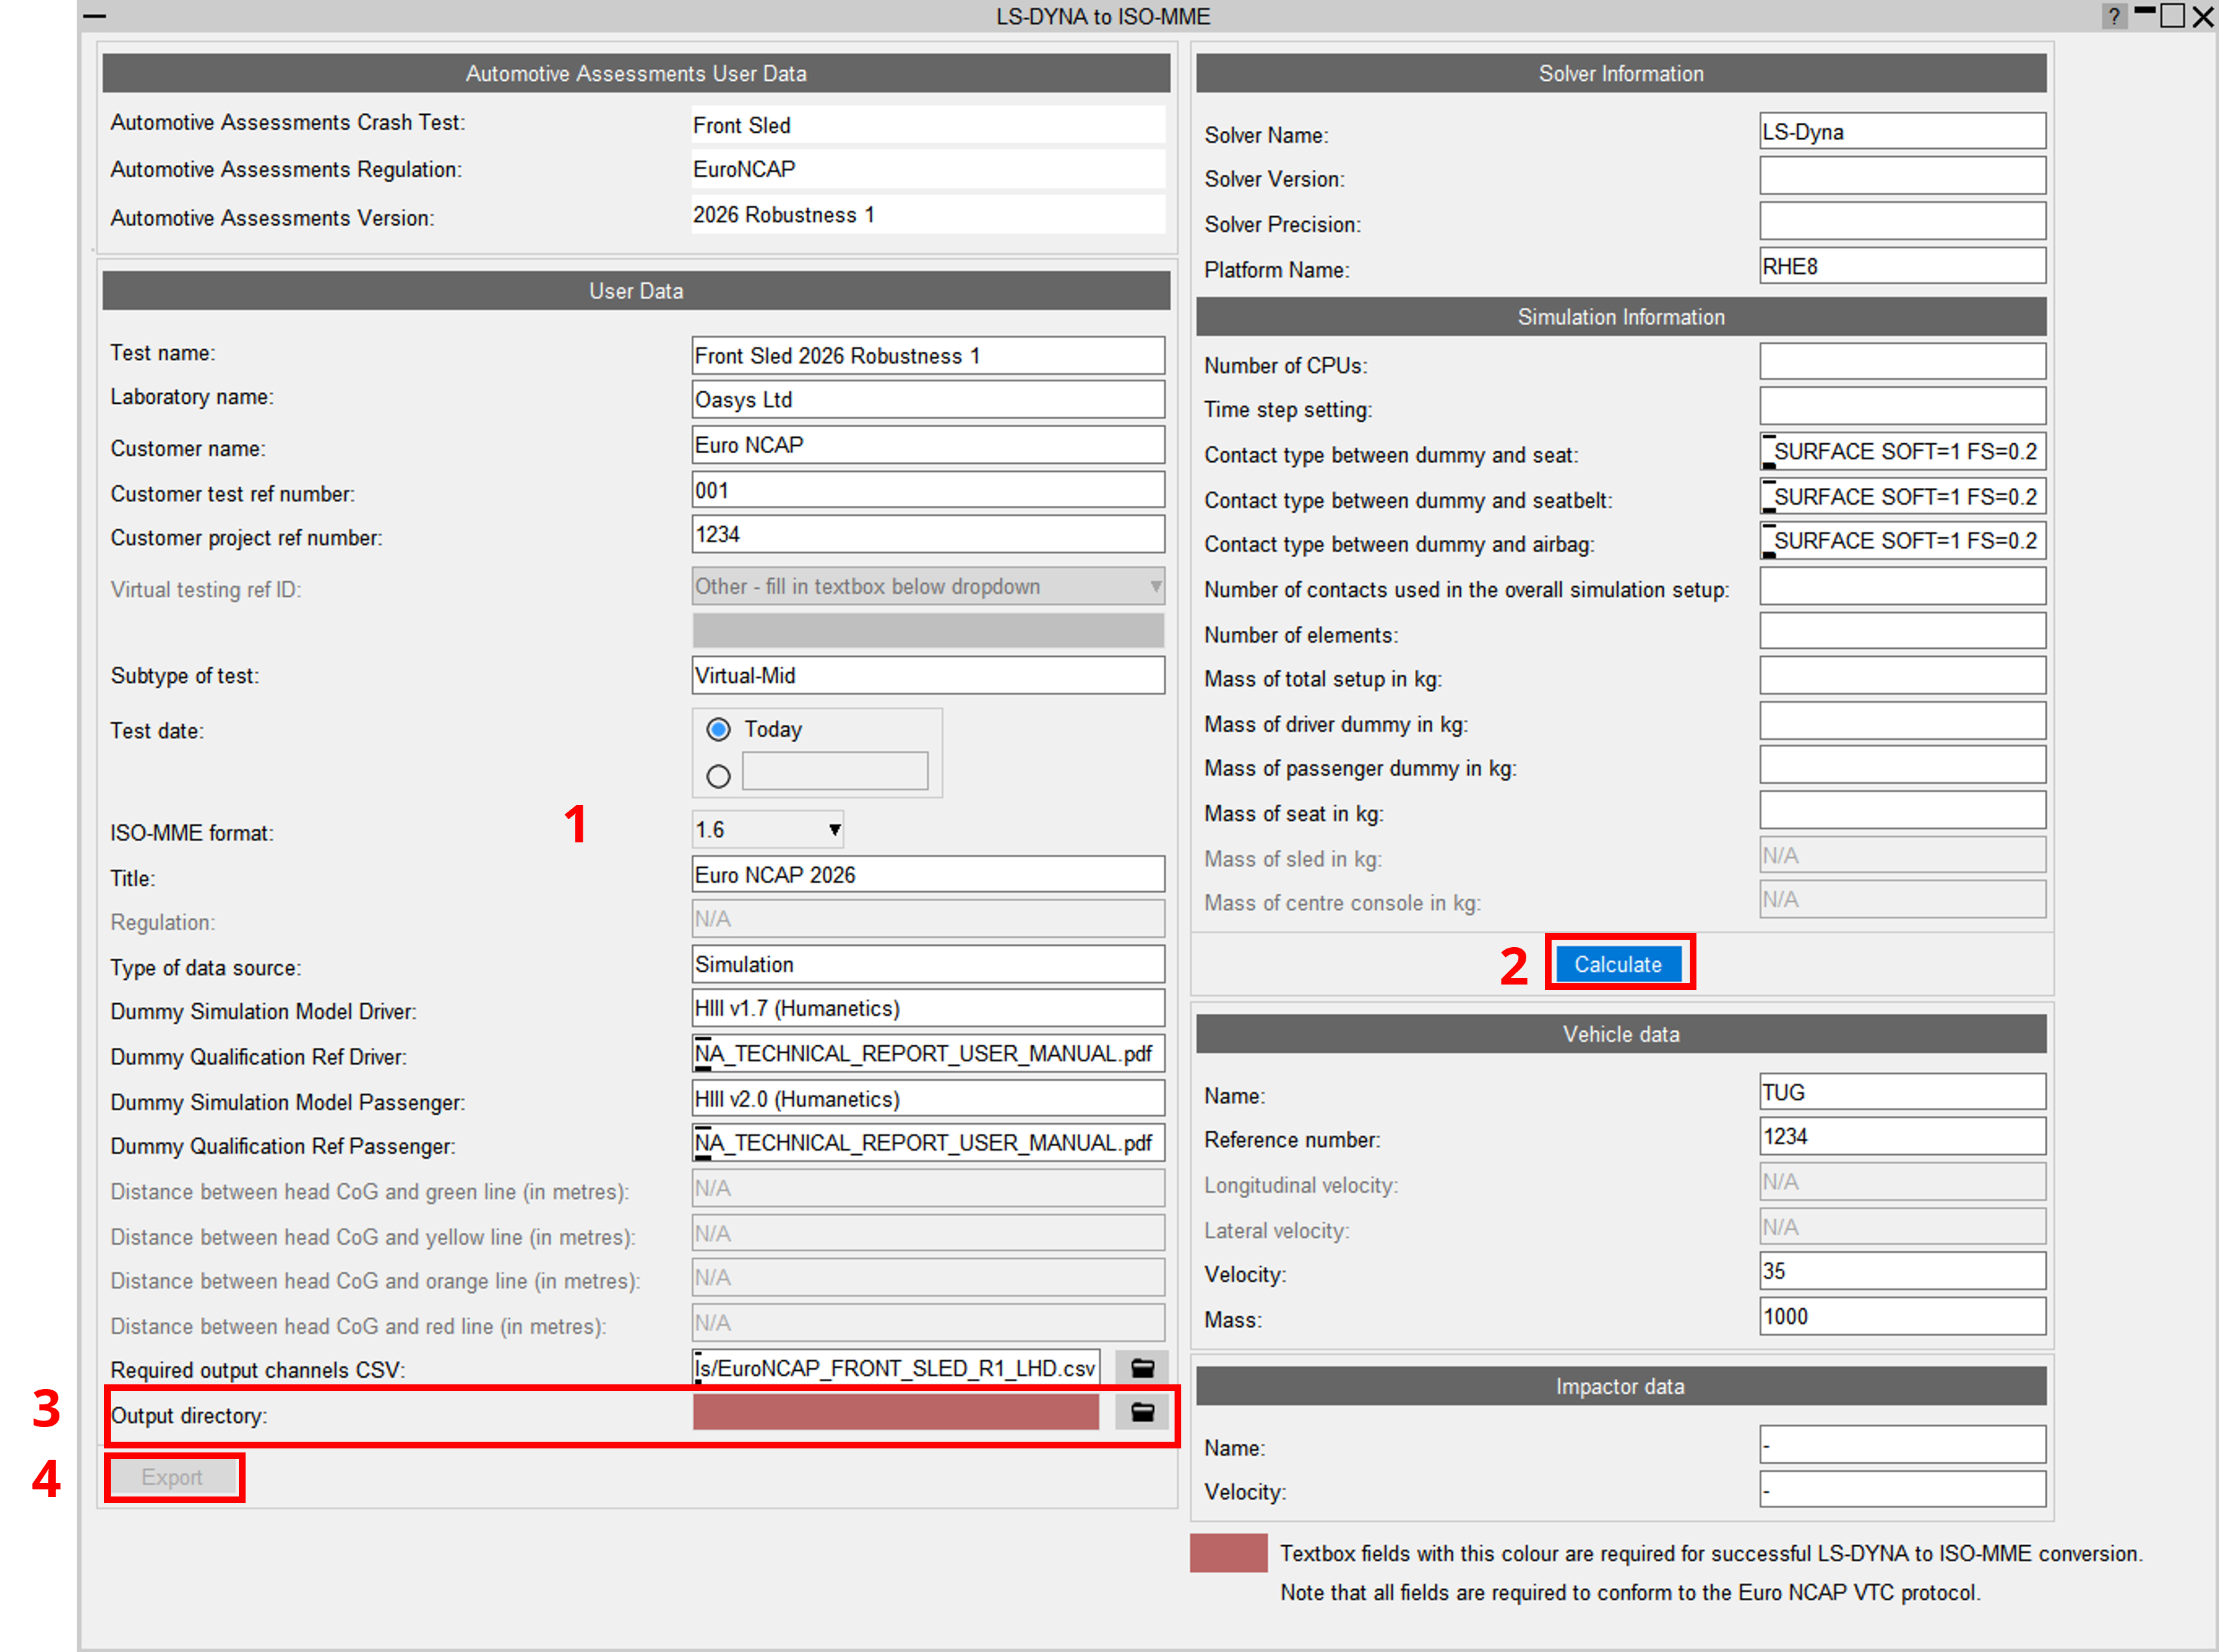Click the Dummy Simulation Model Driver field
Viewport: 2219px width, 1652px height.
(928, 1008)
